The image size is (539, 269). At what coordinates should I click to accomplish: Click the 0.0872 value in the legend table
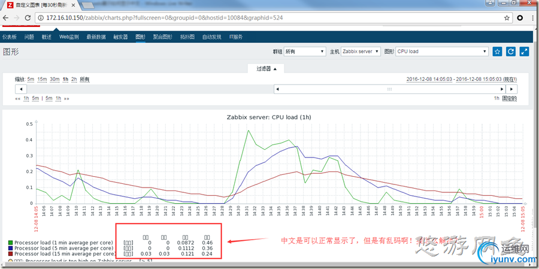(187, 243)
